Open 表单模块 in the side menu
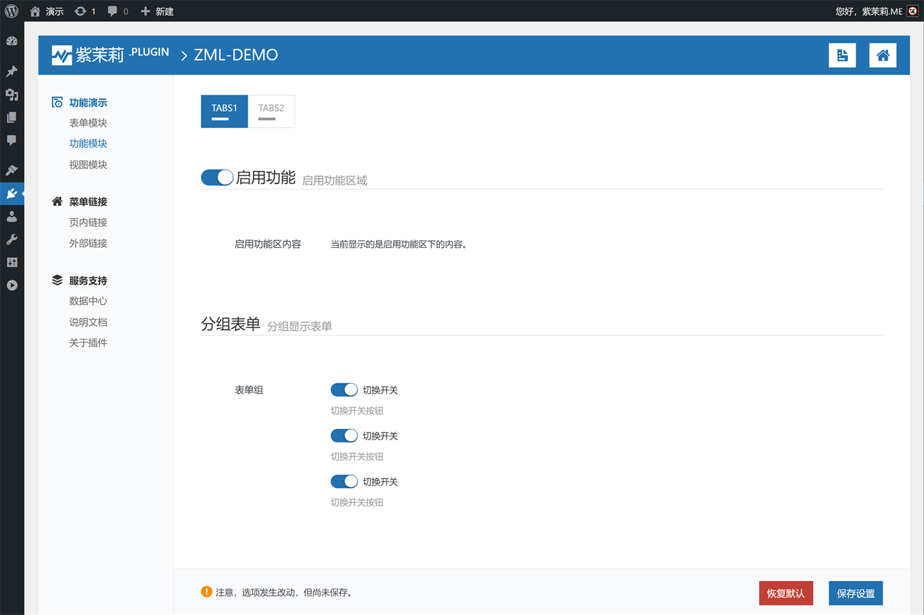This screenshot has height=615, width=924. (x=88, y=123)
